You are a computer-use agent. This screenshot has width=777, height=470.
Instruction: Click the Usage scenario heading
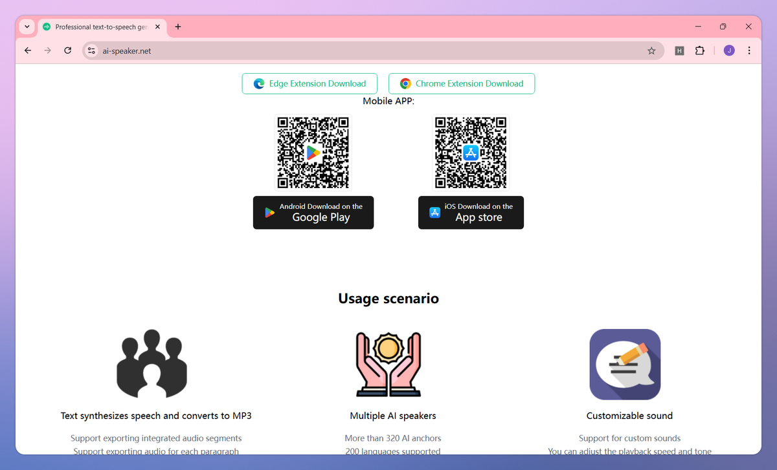[x=388, y=299]
